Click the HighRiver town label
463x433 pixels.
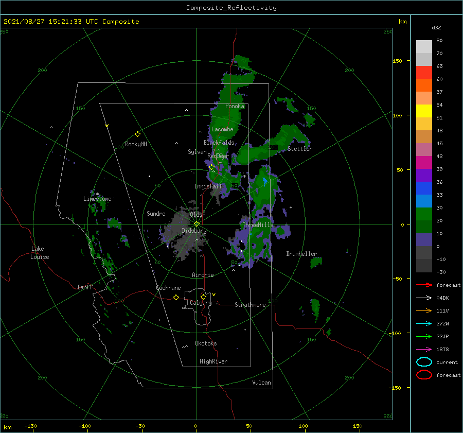tap(213, 361)
